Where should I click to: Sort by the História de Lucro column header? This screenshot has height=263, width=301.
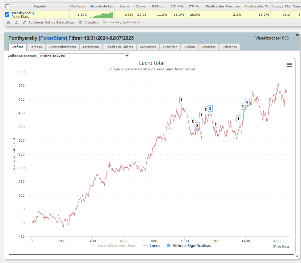(x=101, y=6)
